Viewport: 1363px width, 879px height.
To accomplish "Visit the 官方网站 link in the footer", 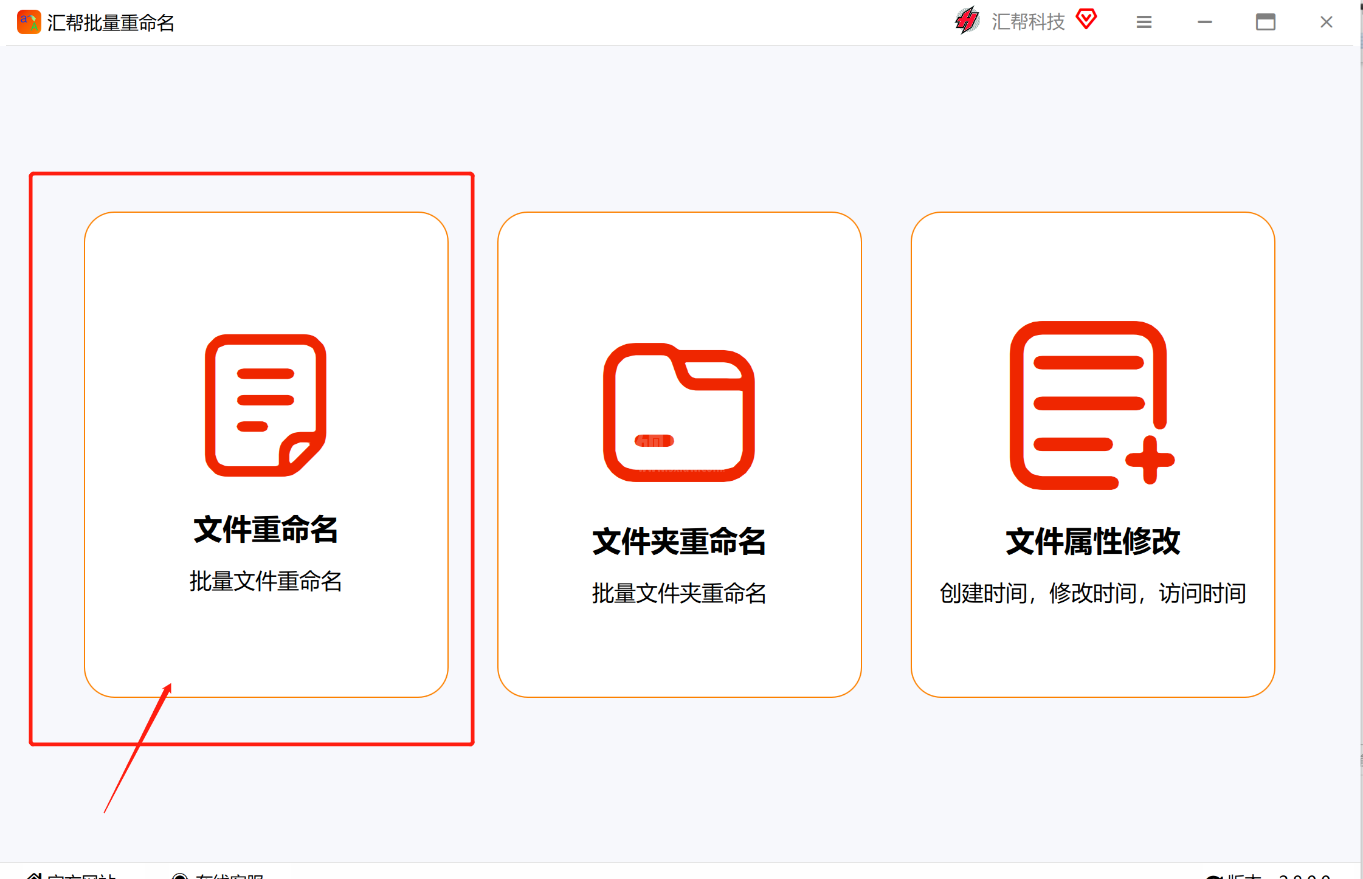I will 72,875.
